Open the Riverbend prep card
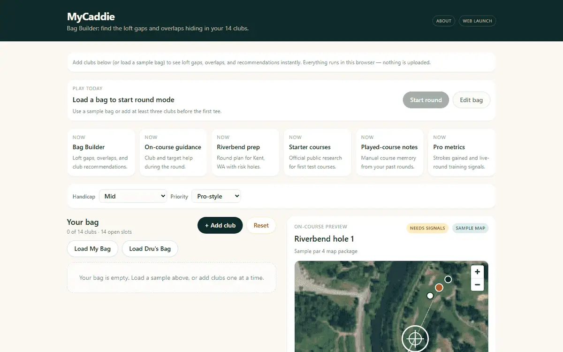 click(x=245, y=153)
